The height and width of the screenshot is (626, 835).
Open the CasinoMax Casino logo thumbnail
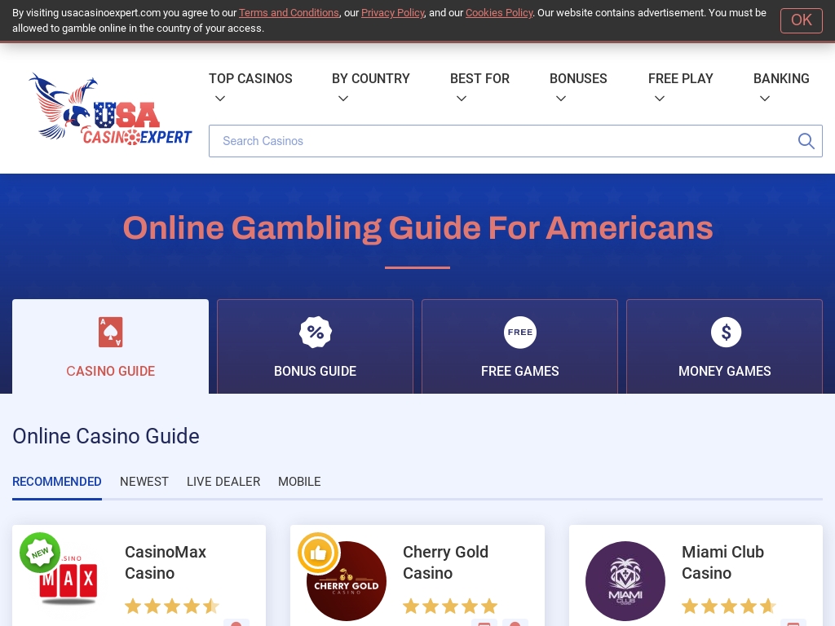[x=68, y=579]
